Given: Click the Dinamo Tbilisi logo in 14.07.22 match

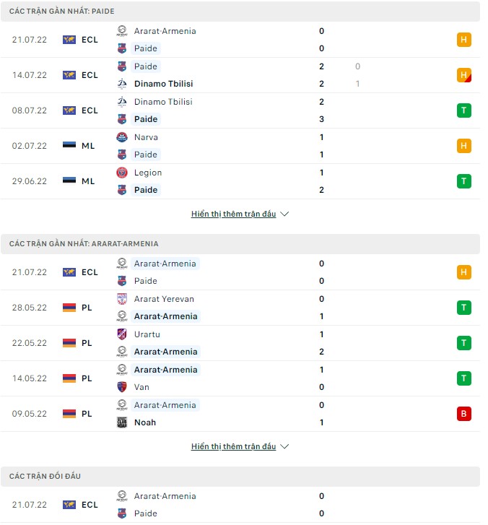Looking at the screenshot, I should click(x=122, y=84).
